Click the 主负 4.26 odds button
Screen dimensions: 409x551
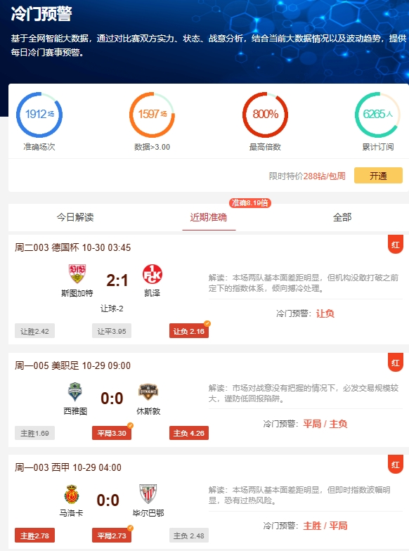pyautogui.click(x=189, y=433)
